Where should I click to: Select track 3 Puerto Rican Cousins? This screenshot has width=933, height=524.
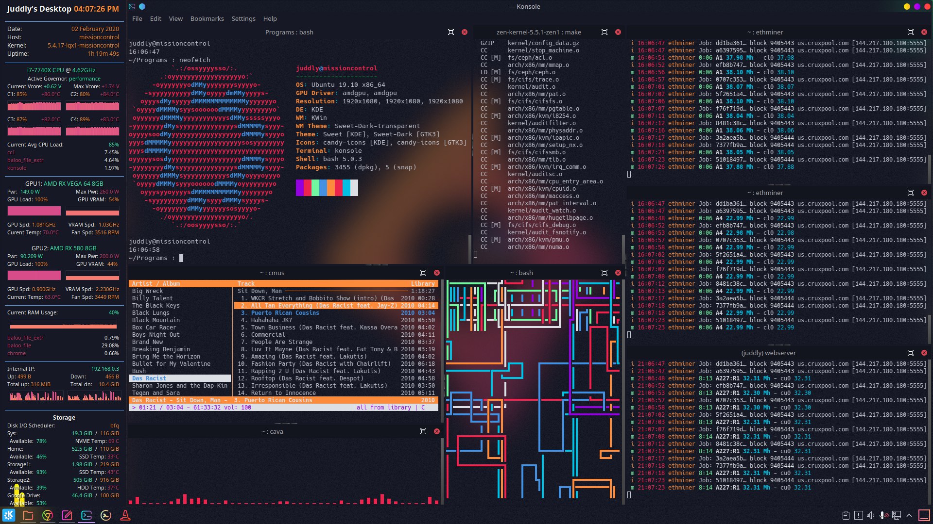[x=336, y=313]
